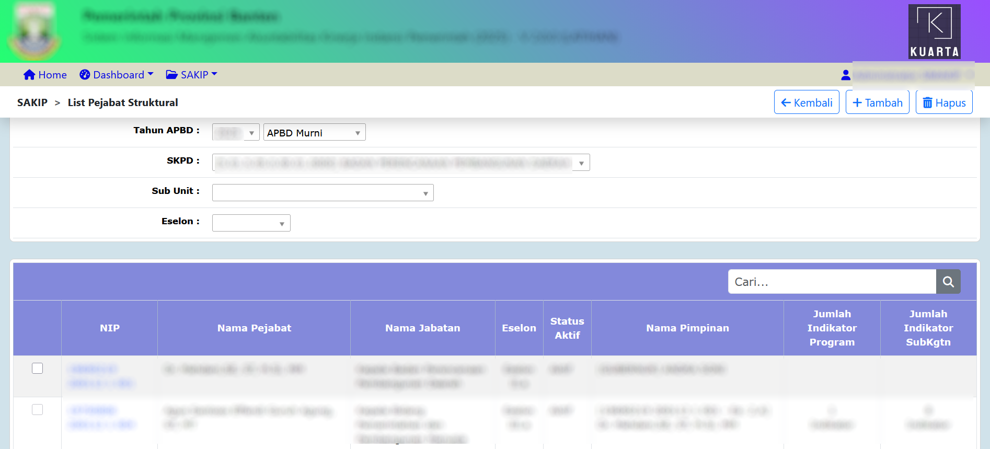
Task: Click the Eselon column header
Action: tap(519, 328)
